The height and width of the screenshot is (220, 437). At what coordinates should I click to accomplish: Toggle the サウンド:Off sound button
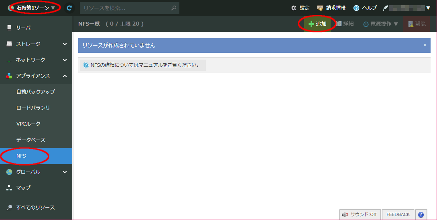[x=360, y=214]
